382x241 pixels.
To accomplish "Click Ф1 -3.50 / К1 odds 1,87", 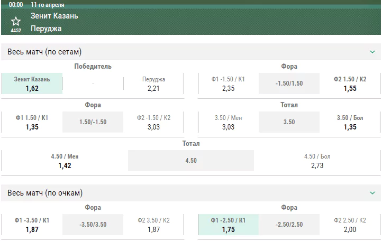I will [32, 225].
